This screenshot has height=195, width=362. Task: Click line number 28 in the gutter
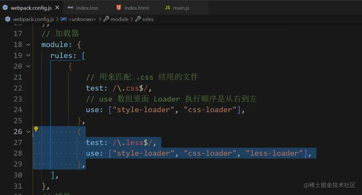point(18,153)
